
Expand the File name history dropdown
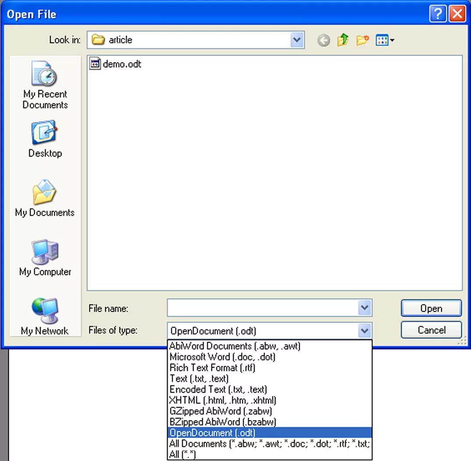click(x=365, y=307)
